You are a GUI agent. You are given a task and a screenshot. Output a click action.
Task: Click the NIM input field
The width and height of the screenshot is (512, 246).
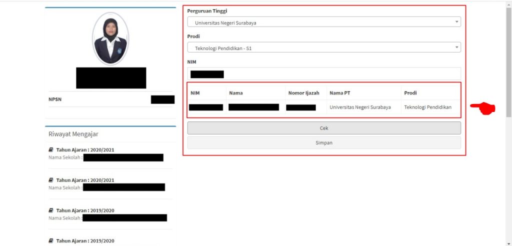coord(324,74)
